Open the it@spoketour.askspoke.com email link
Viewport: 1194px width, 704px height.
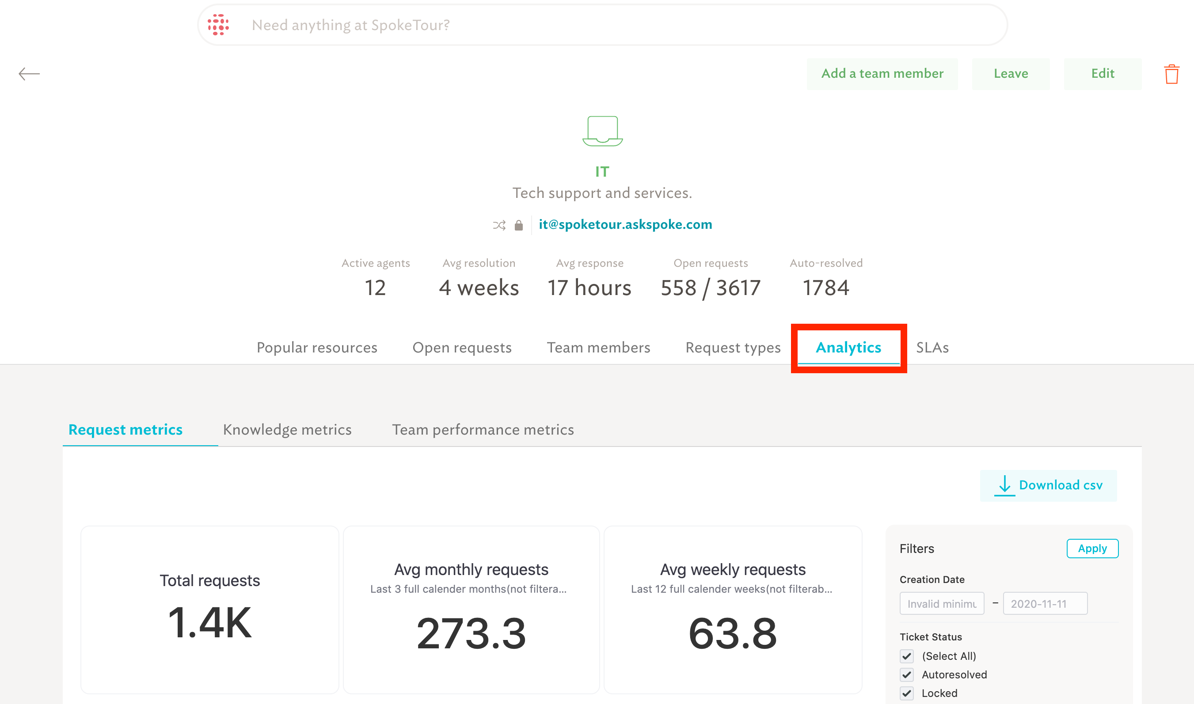[625, 224]
